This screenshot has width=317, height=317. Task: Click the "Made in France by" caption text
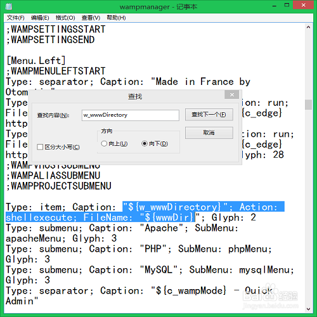coord(201,82)
